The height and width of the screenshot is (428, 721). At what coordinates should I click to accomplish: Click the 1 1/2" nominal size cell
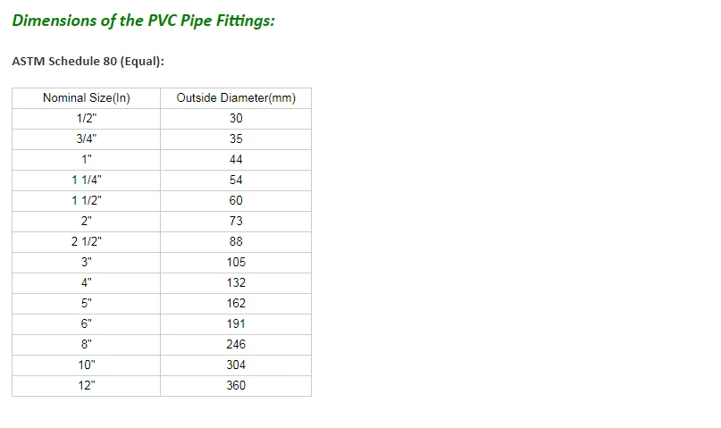pyautogui.click(x=87, y=201)
